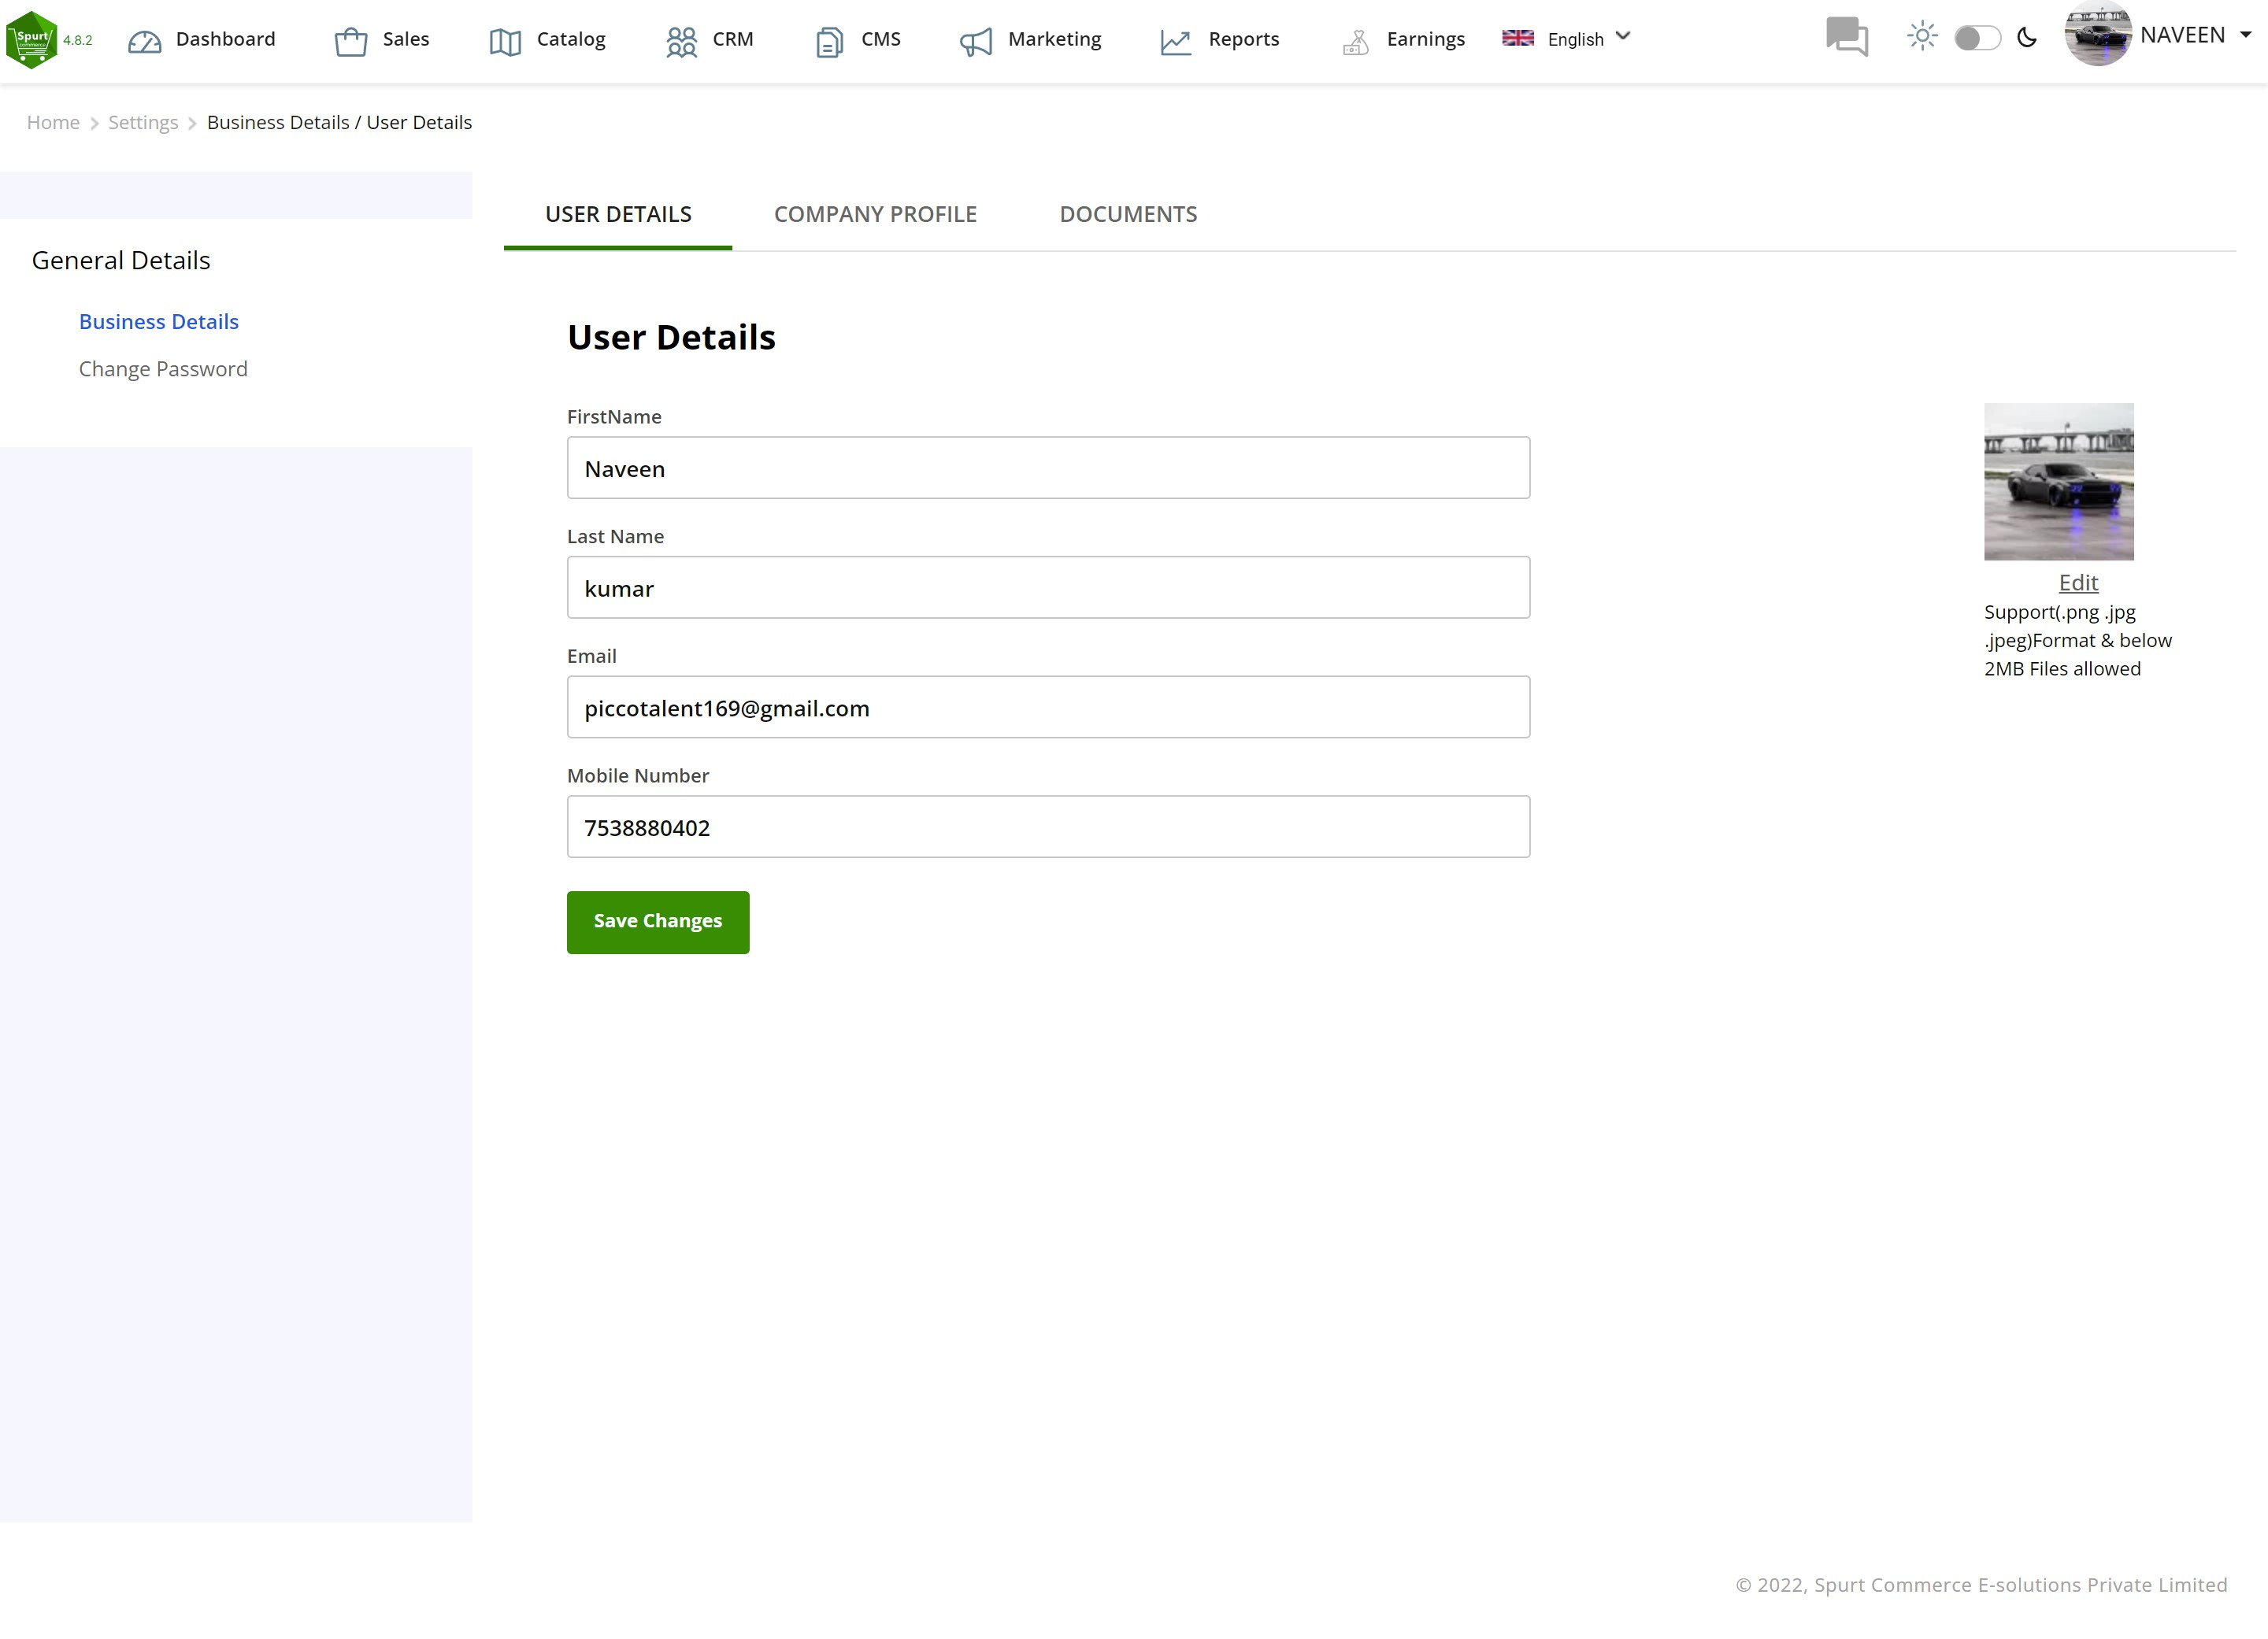Toggle the dark mode switch
Image resolution: width=2268 pixels, height=1639 pixels.
pyautogui.click(x=1977, y=38)
